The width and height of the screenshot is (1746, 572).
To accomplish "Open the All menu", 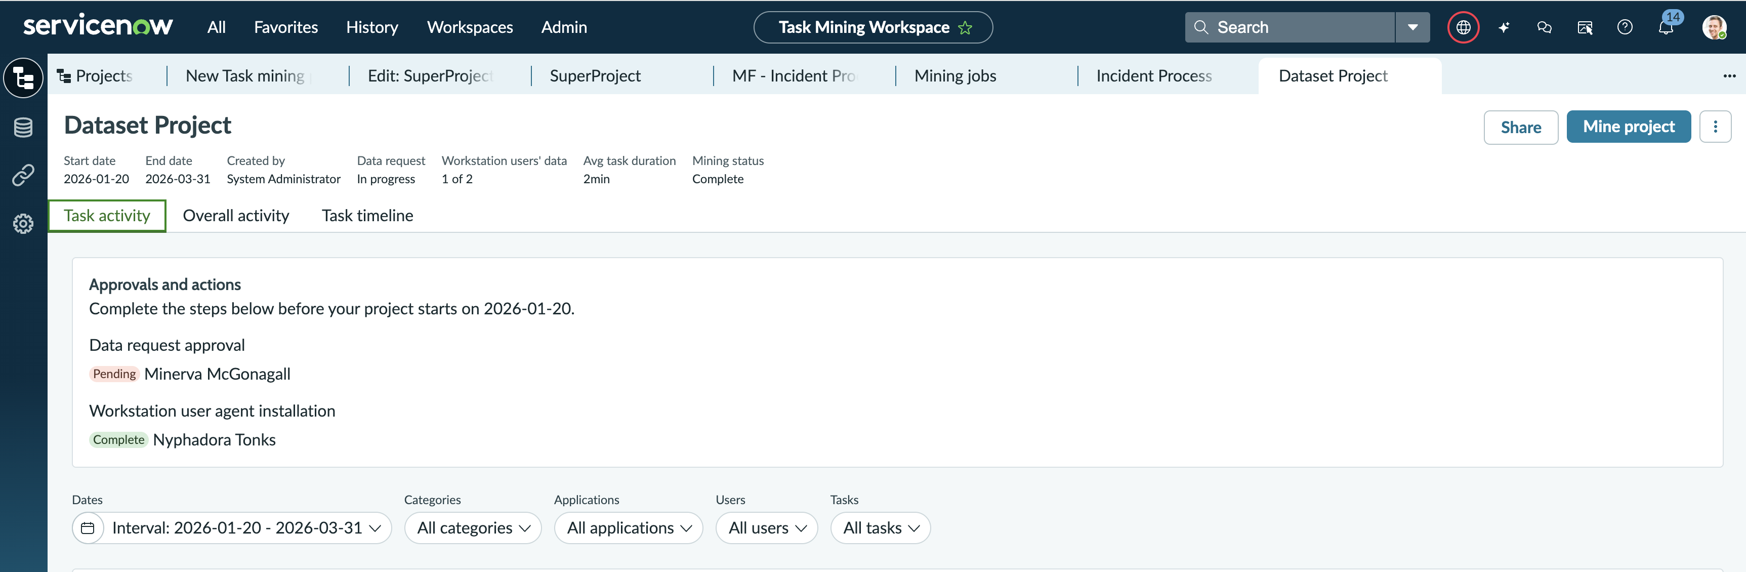I will (216, 27).
